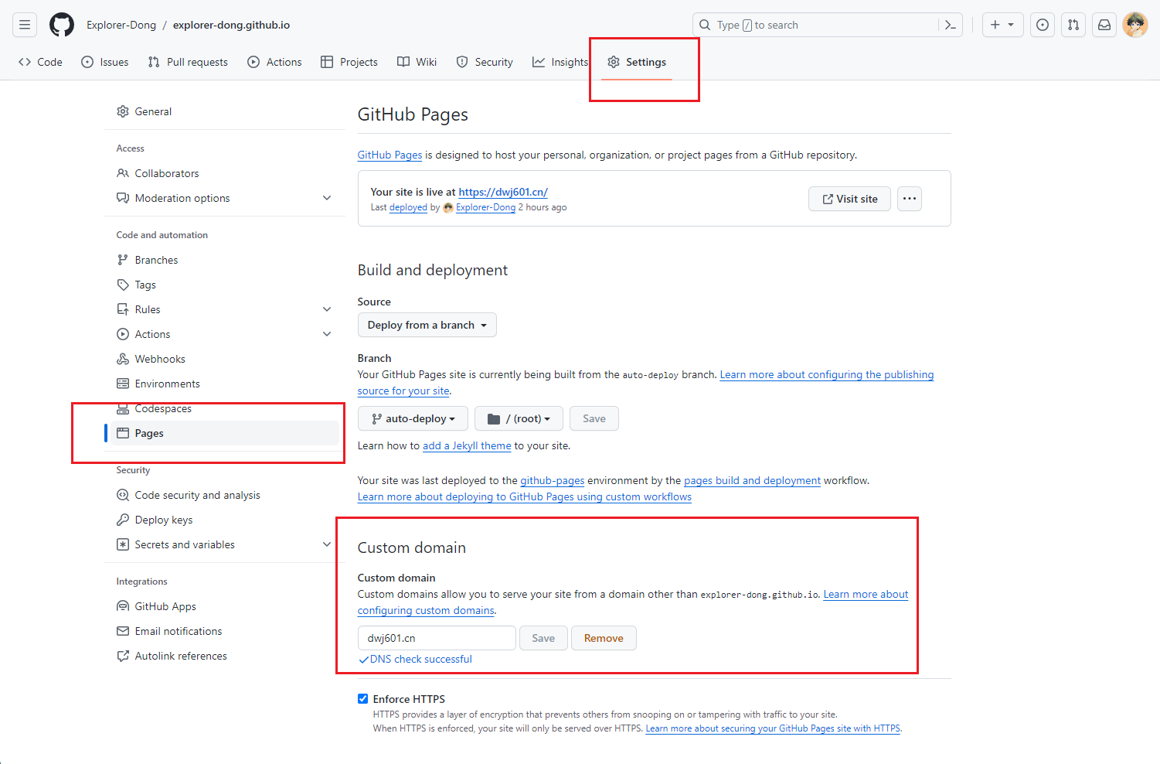Image resolution: width=1160 pixels, height=764 pixels.
Task: Open Webhooks settings
Action: point(224,359)
